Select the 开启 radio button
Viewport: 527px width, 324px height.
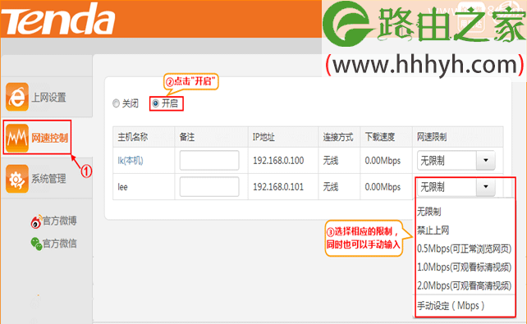155,103
